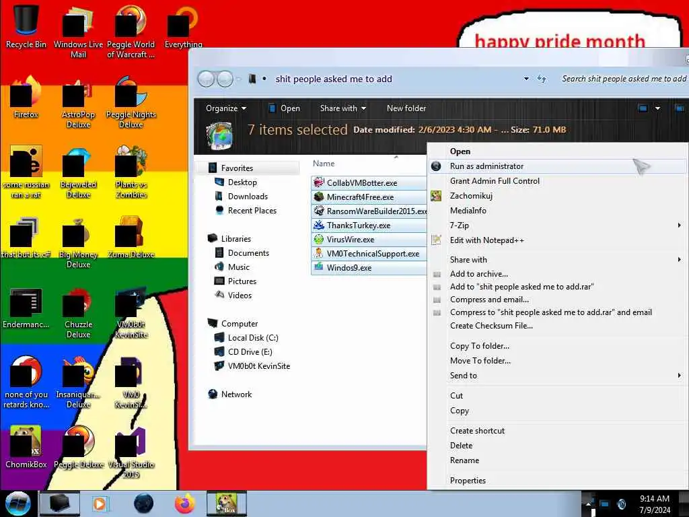Screen dimensions: 689x517
Task: Open Visual Studio 2015 desktop icon
Action: click(x=131, y=453)
